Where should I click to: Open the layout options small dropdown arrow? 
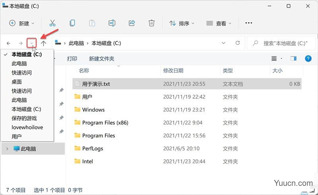coord(281,59)
